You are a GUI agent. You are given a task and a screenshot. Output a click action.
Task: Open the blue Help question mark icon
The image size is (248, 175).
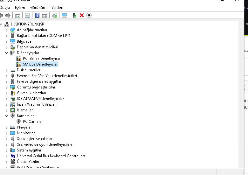point(37,15)
